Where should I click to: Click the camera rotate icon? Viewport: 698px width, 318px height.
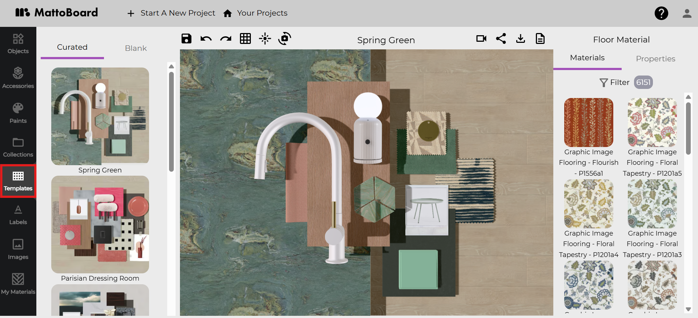[x=285, y=38]
